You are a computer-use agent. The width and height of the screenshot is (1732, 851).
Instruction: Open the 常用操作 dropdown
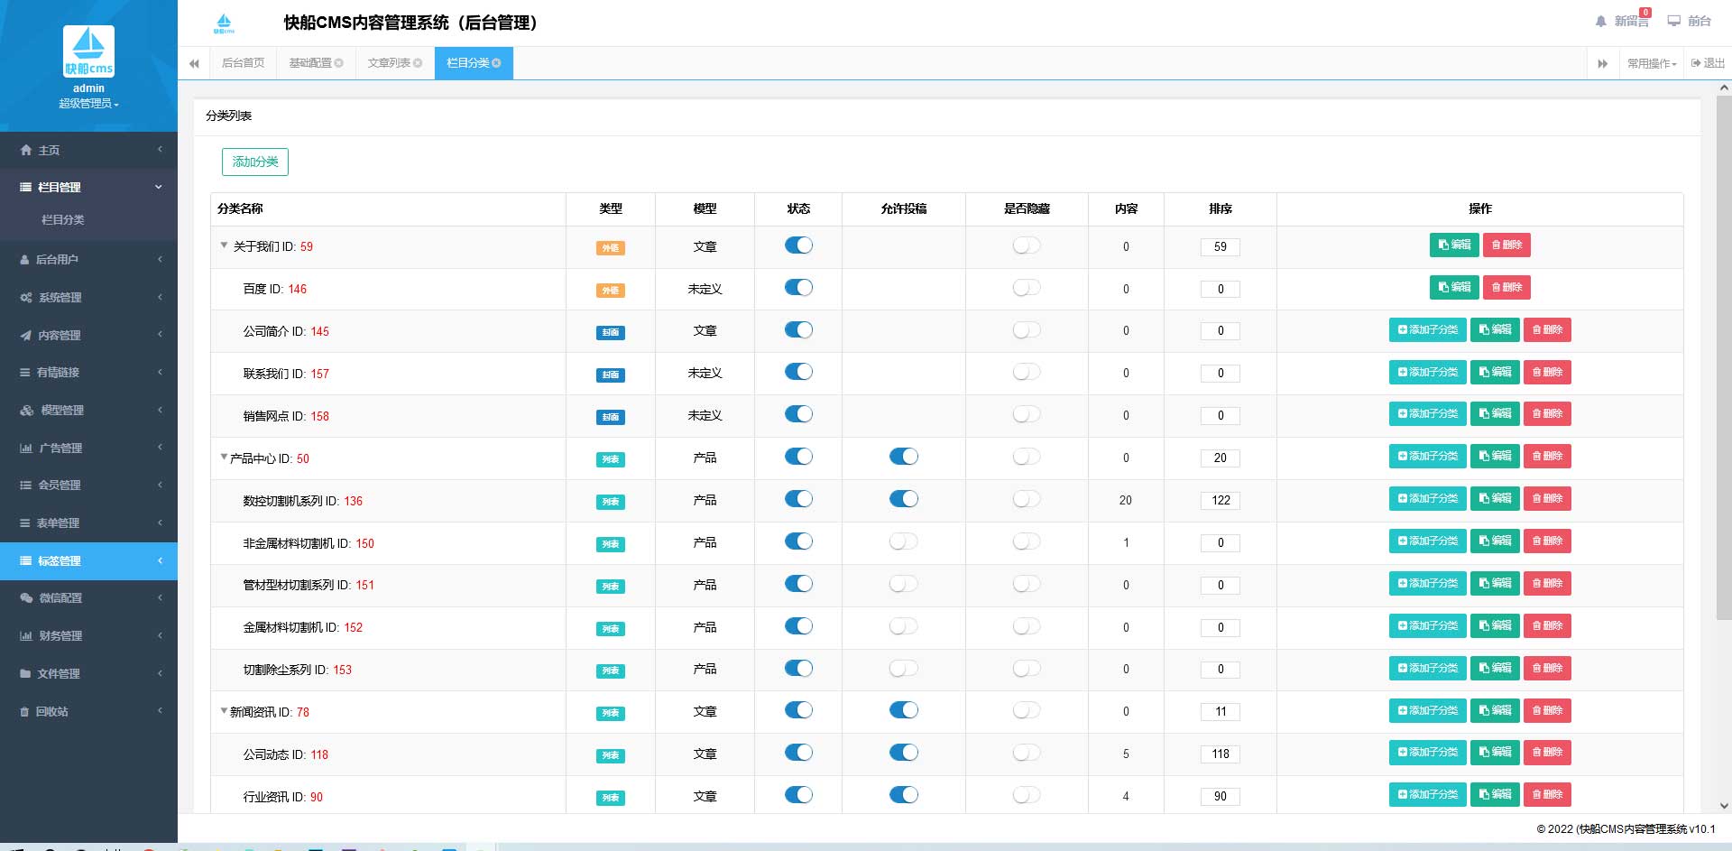coord(1652,63)
